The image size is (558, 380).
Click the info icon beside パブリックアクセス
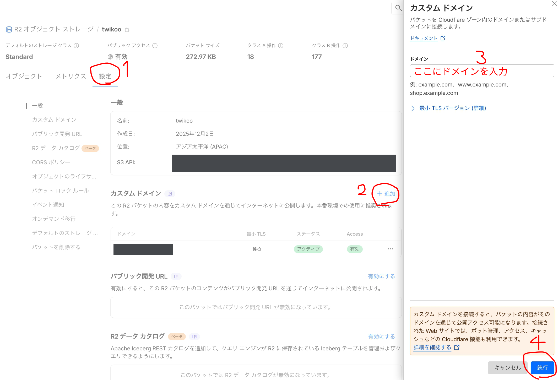(x=155, y=45)
